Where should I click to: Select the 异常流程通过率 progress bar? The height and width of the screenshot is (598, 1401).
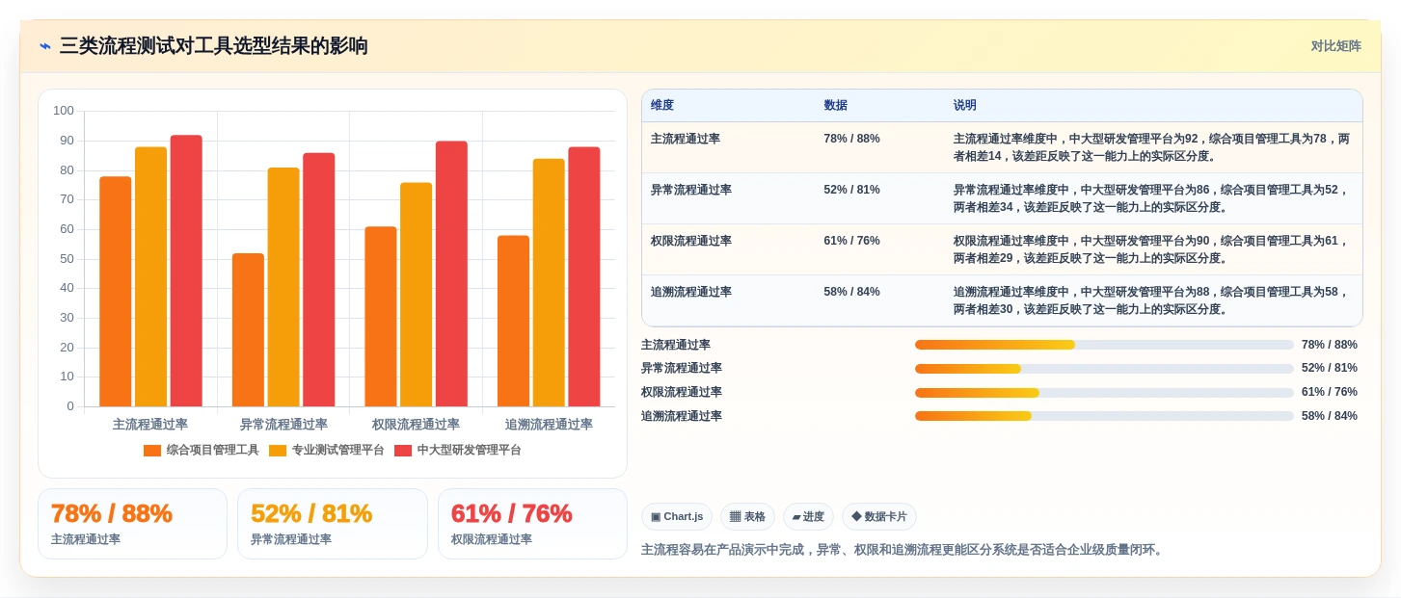point(1104,369)
